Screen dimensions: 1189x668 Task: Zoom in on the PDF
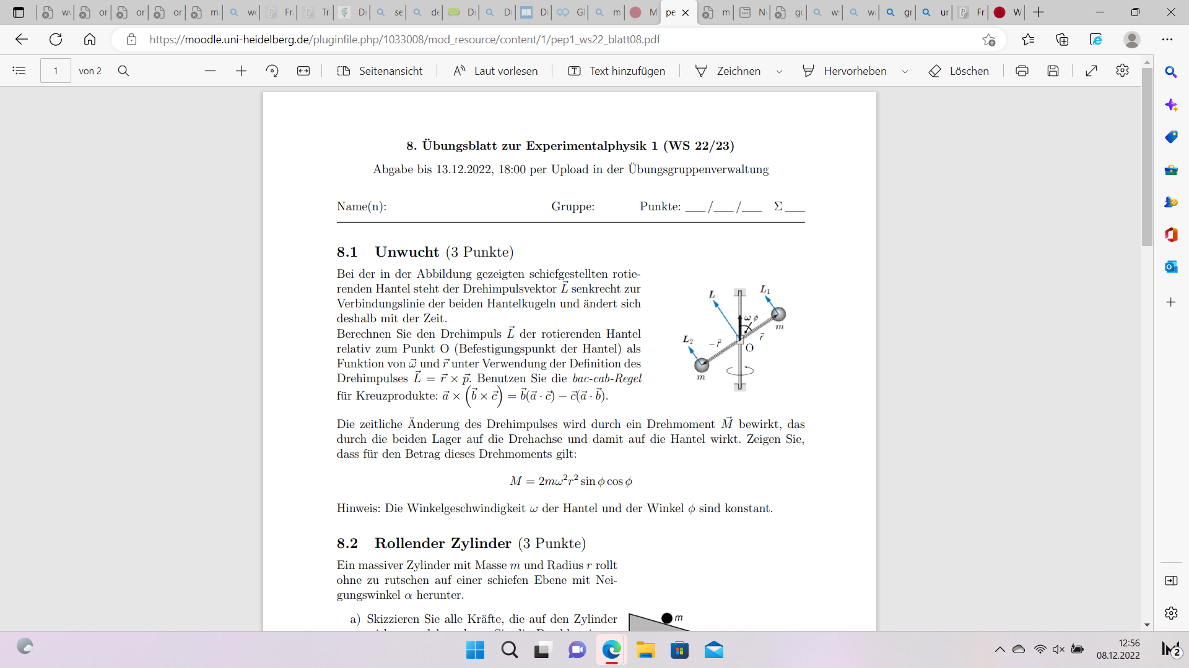pyautogui.click(x=242, y=71)
